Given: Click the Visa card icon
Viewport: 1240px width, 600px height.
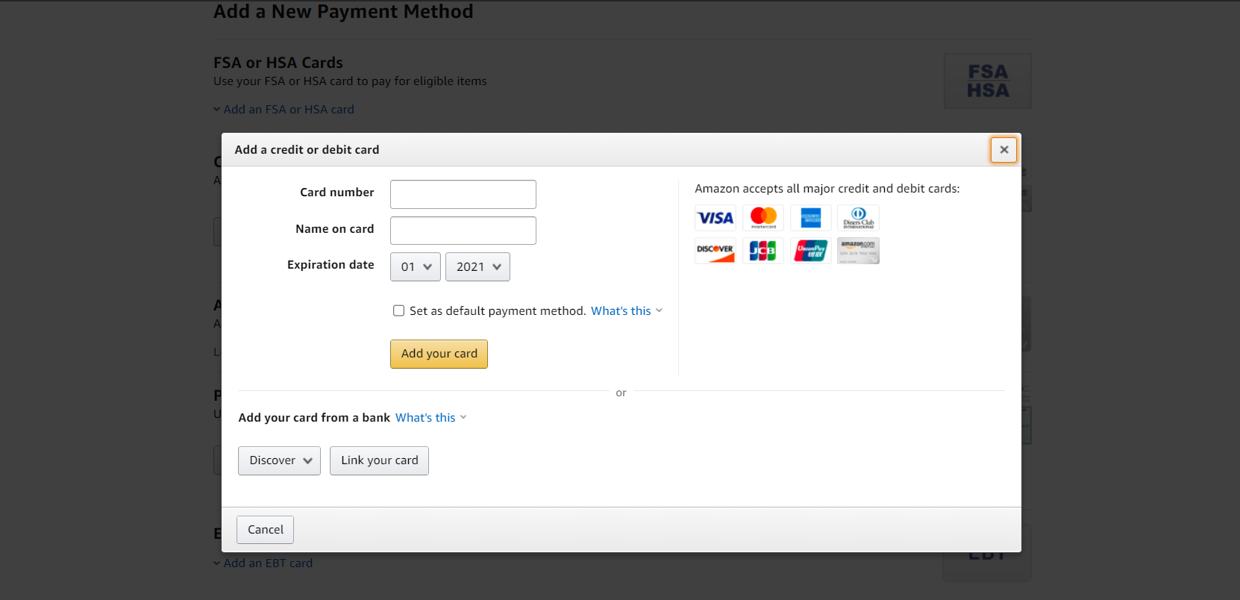Looking at the screenshot, I should (x=715, y=217).
